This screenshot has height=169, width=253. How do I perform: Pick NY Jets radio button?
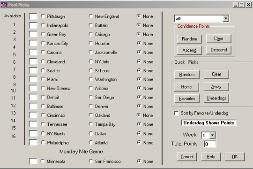pos(91,61)
